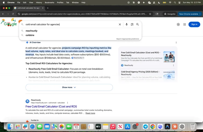Viewport: 203px width, 132px height.
Task: Open the View menu
Action: point(31,2)
